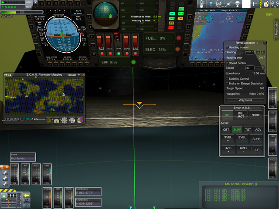Image resolution: width=279 pixels, height=209 pixels.
Task: Increase Rover Autopilot speed with plus
Action: coord(262,68)
